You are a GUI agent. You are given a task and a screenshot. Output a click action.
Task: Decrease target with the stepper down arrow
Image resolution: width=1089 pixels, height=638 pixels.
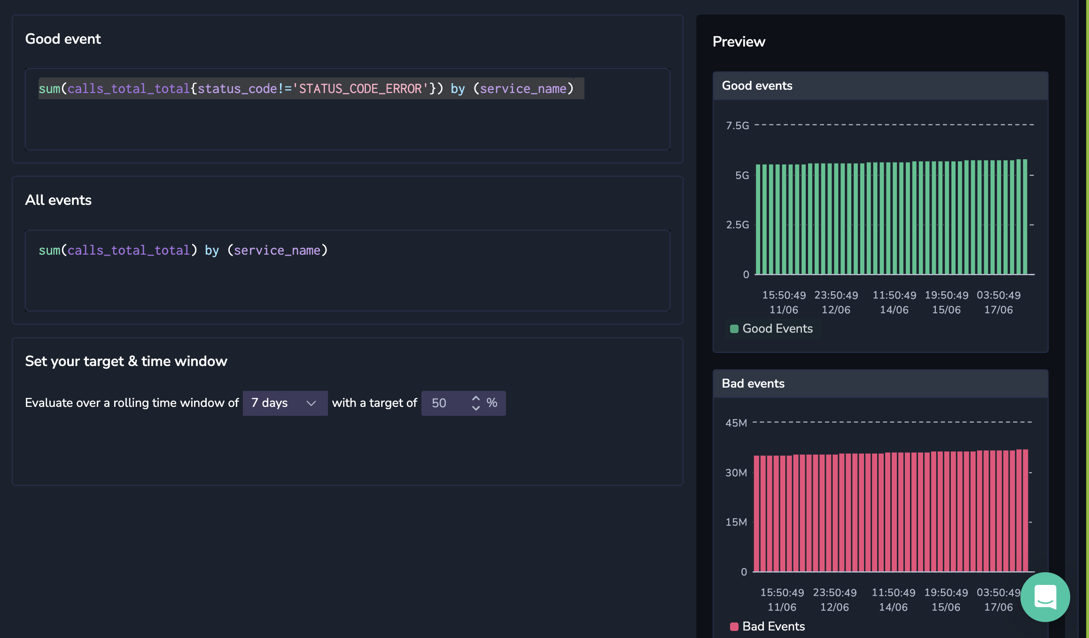tap(476, 408)
